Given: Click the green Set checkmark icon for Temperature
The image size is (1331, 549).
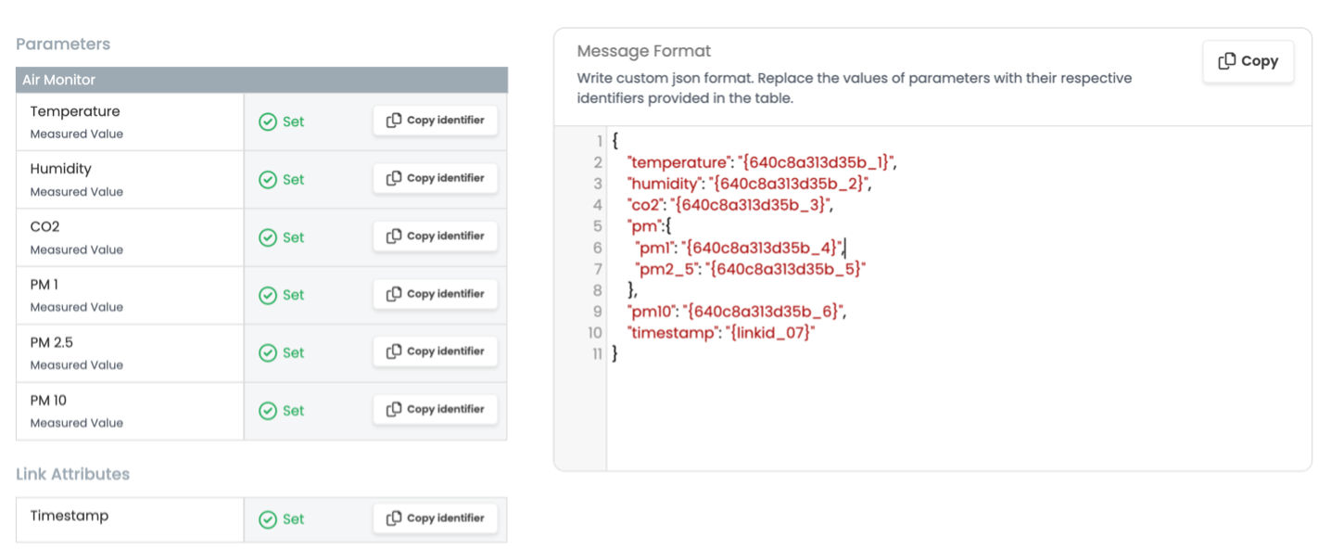Looking at the screenshot, I should [268, 121].
